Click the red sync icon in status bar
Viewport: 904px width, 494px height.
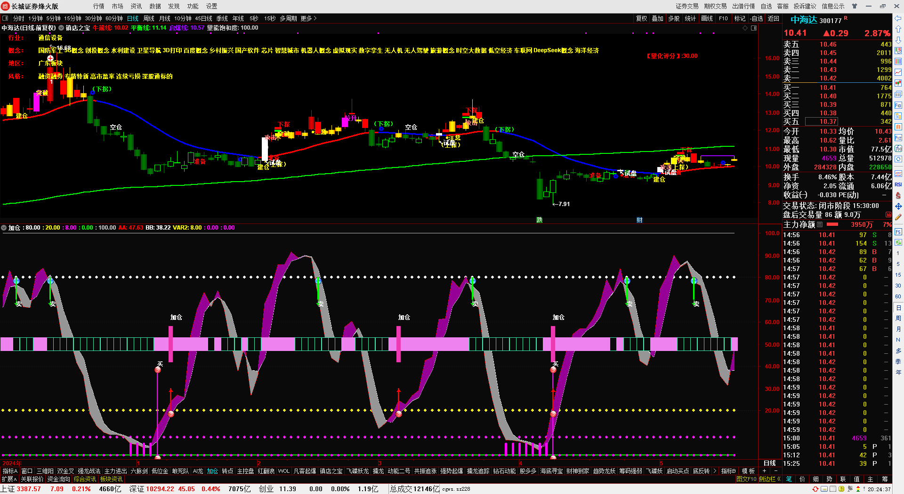[x=815, y=489]
